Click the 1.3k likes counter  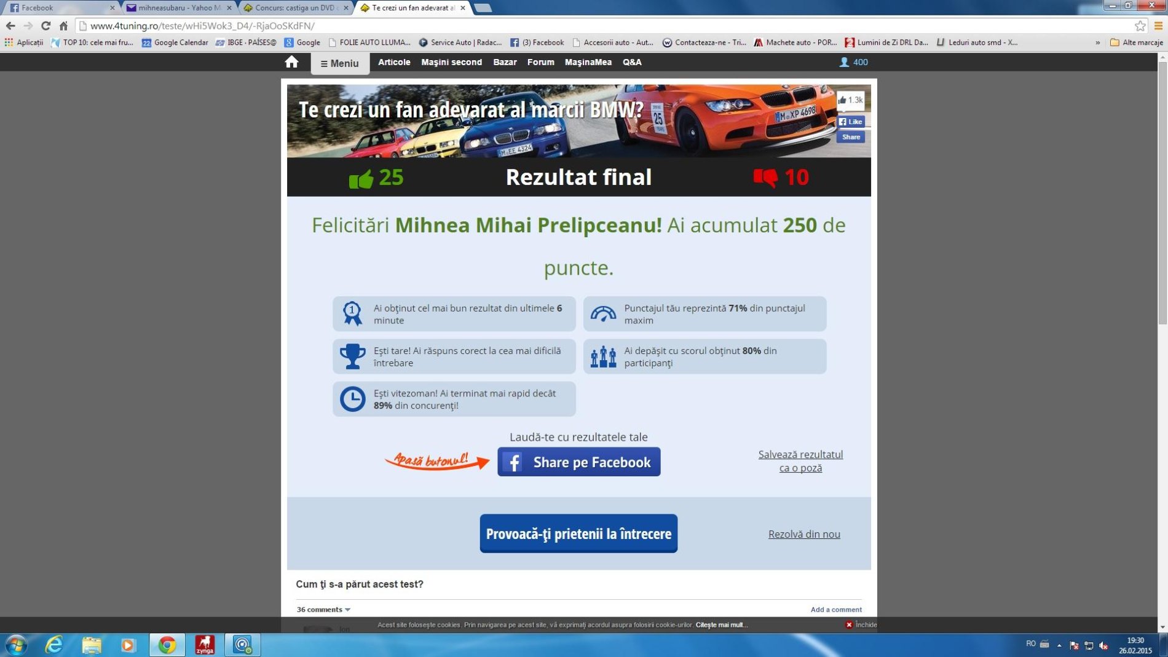[x=850, y=100]
